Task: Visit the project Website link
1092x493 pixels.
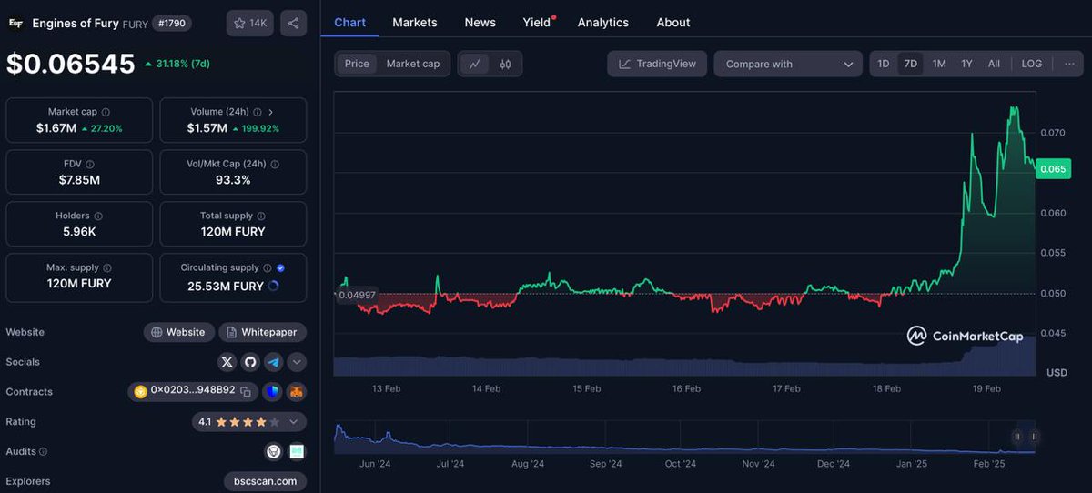Action: coord(179,332)
